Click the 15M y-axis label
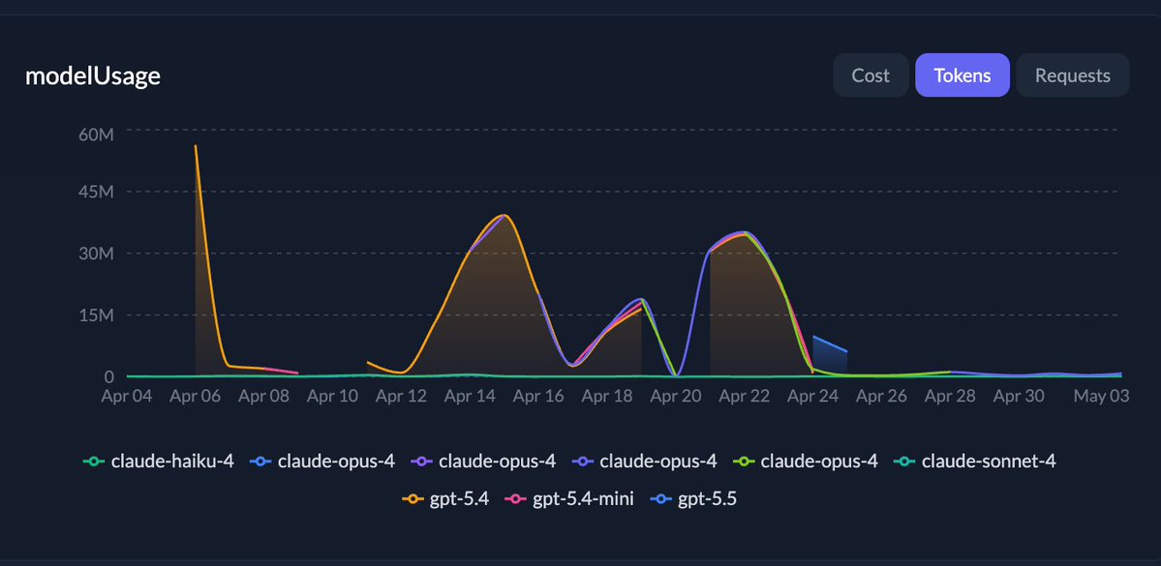Screen dimensions: 1161x566 pos(95,315)
